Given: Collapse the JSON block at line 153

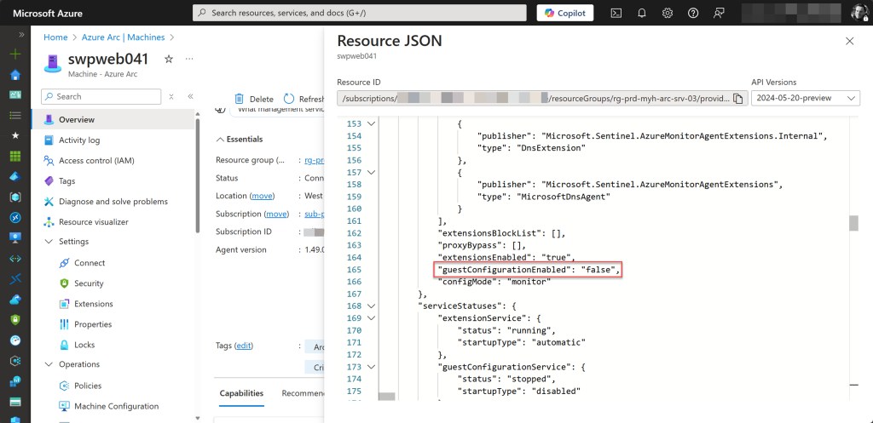Looking at the screenshot, I should tap(371, 124).
